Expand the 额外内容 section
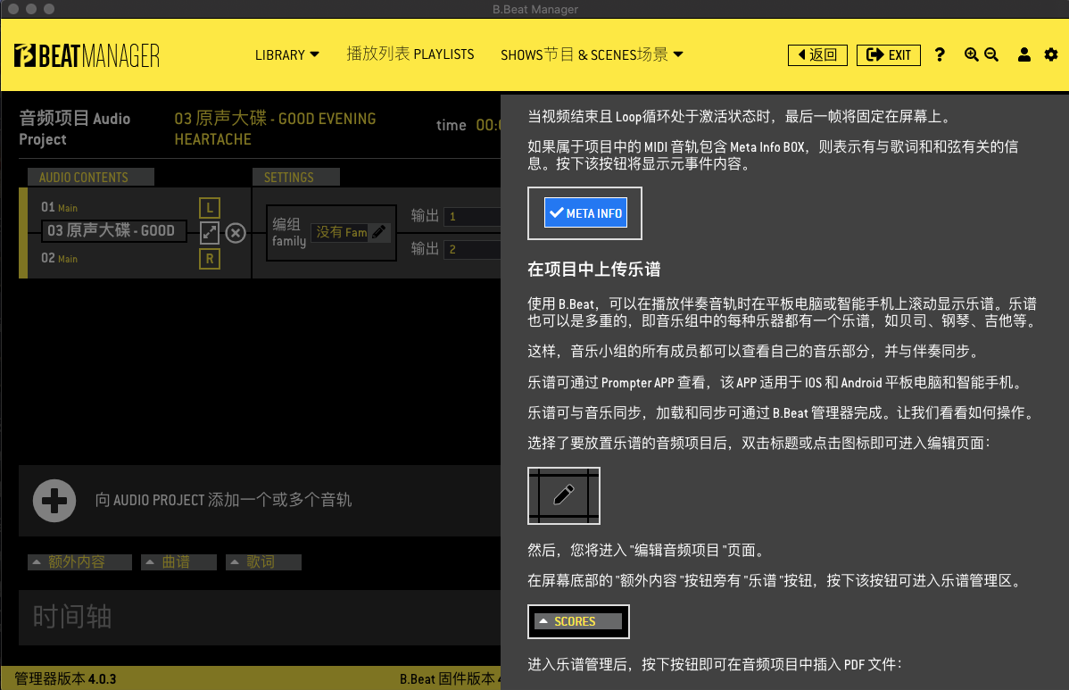The height and width of the screenshot is (690, 1069). point(79,561)
